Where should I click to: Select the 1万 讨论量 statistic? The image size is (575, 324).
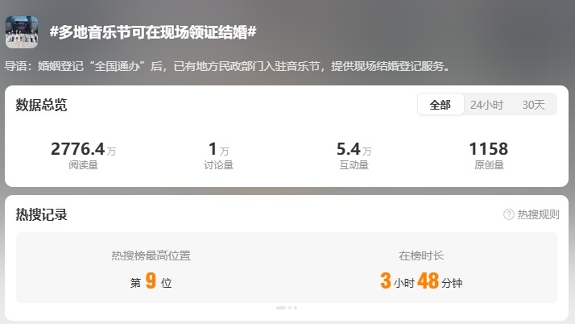[218, 156]
